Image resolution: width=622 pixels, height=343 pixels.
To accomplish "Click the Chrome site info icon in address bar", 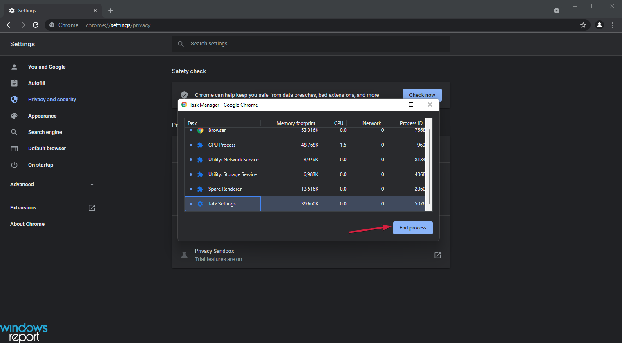I will pos(52,25).
